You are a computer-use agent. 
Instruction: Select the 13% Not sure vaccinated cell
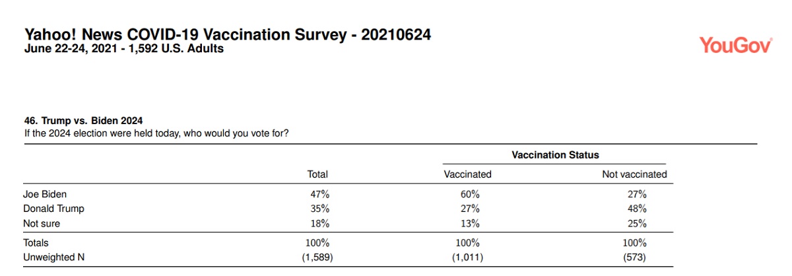[x=471, y=223]
